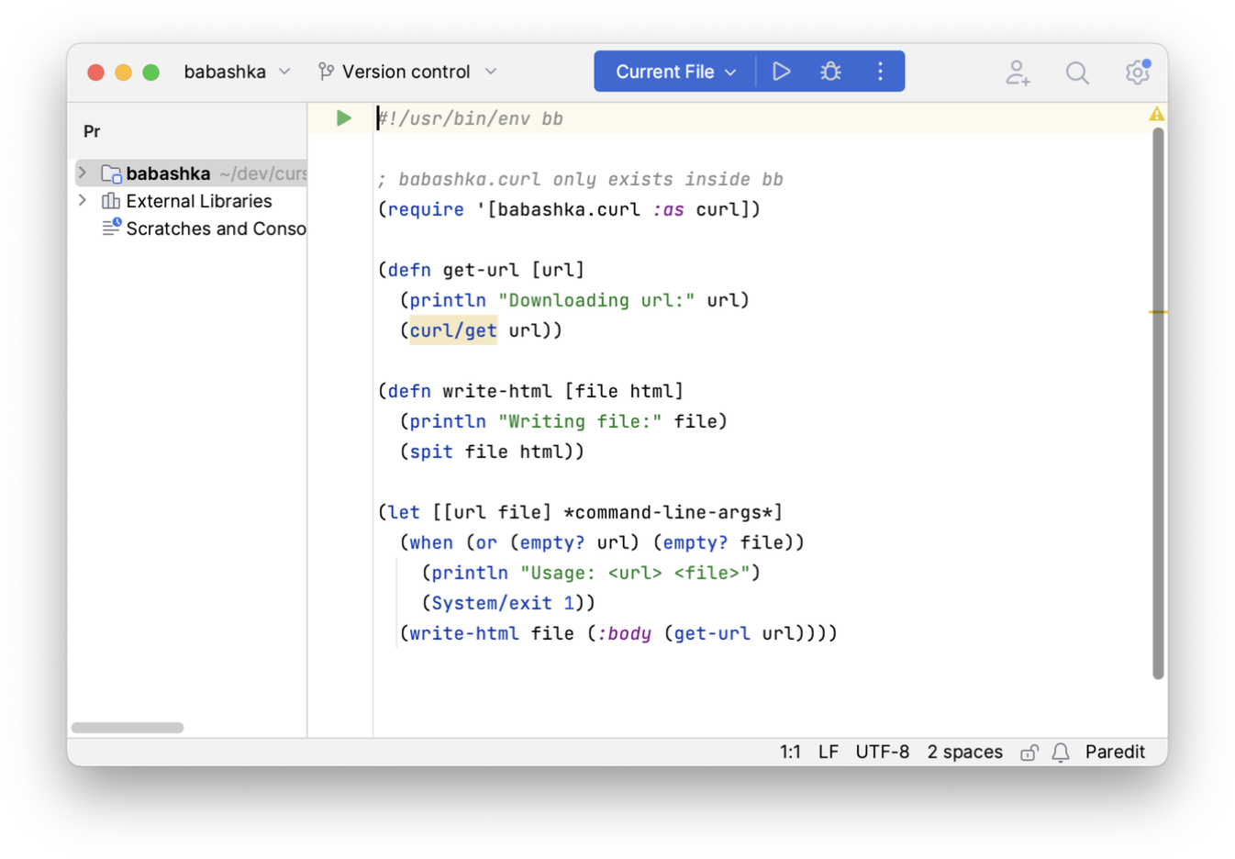The height and width of the screenshot is (859, 1235).
Task: Open Search Everywhere magnifier
Action: point(1077,73)
